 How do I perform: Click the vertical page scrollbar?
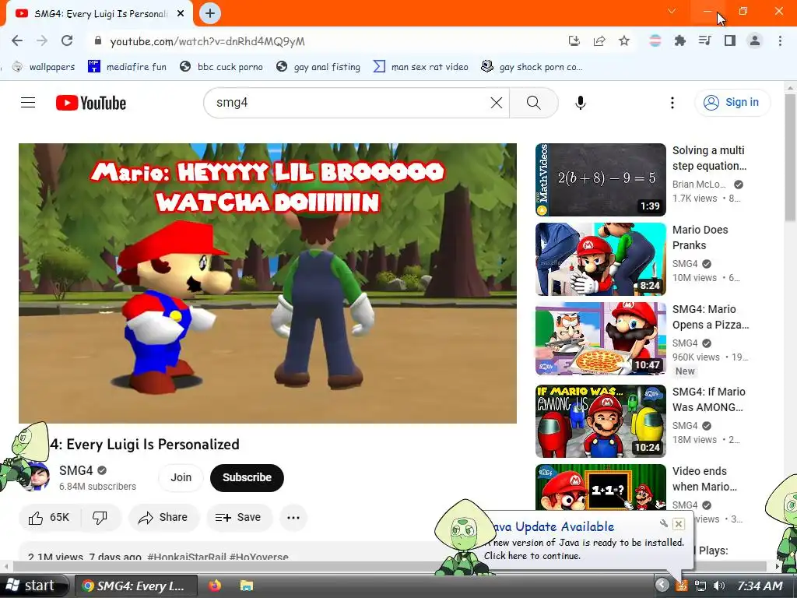click(791, 157)
